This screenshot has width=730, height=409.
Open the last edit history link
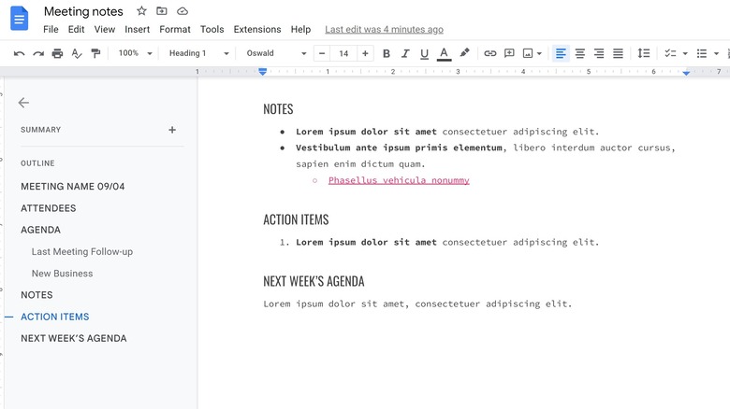click(384, 30)
